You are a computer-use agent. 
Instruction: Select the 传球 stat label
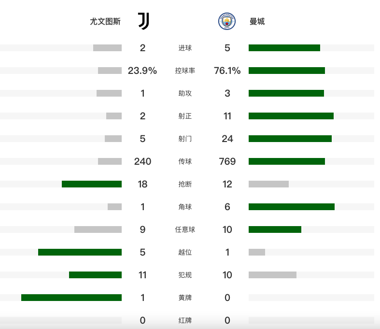(x=185, y=161)
